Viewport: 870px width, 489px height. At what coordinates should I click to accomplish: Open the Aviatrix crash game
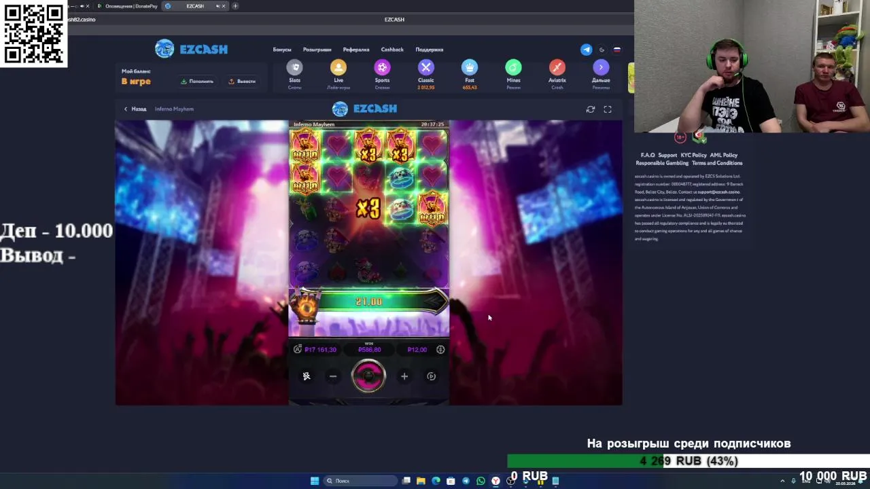[x=557, y=74]
